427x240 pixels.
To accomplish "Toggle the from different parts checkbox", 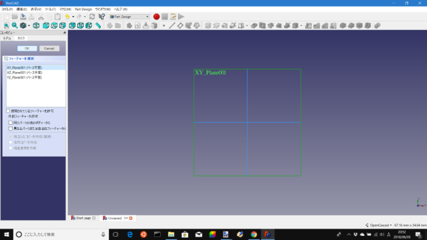I will (x=11, y=129).
